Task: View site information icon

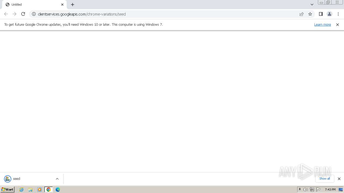Action: (x=34, y=14)
